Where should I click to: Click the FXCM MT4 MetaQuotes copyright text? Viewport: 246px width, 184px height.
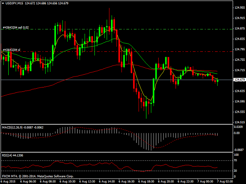(x=38, y=176)
